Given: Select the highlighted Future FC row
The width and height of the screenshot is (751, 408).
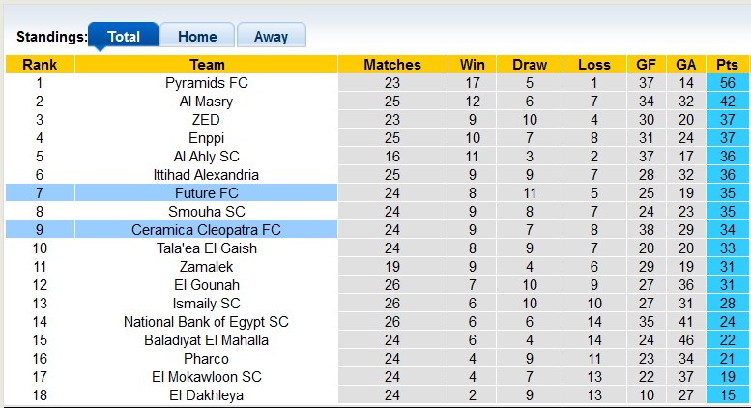Looking at the screenshot, I should point(206,193).
